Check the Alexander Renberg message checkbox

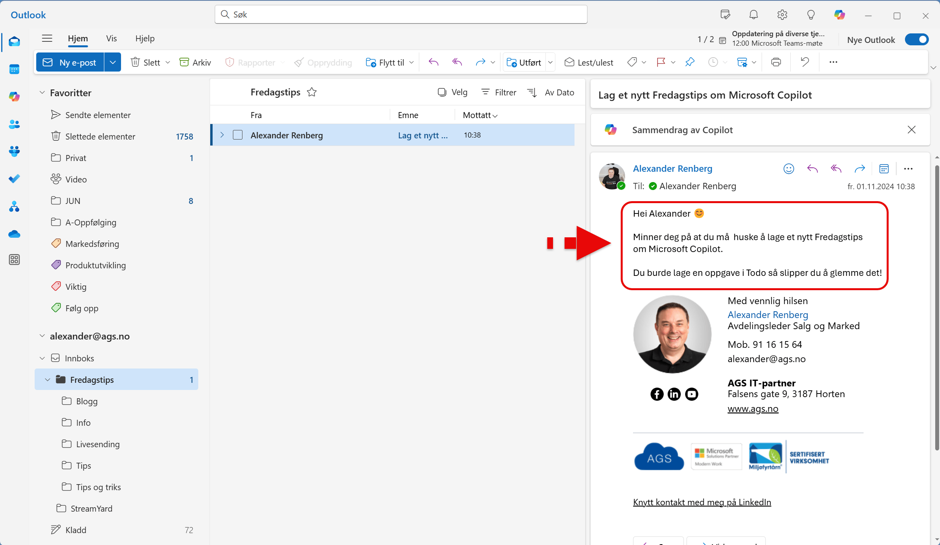(x=238, y=135)
